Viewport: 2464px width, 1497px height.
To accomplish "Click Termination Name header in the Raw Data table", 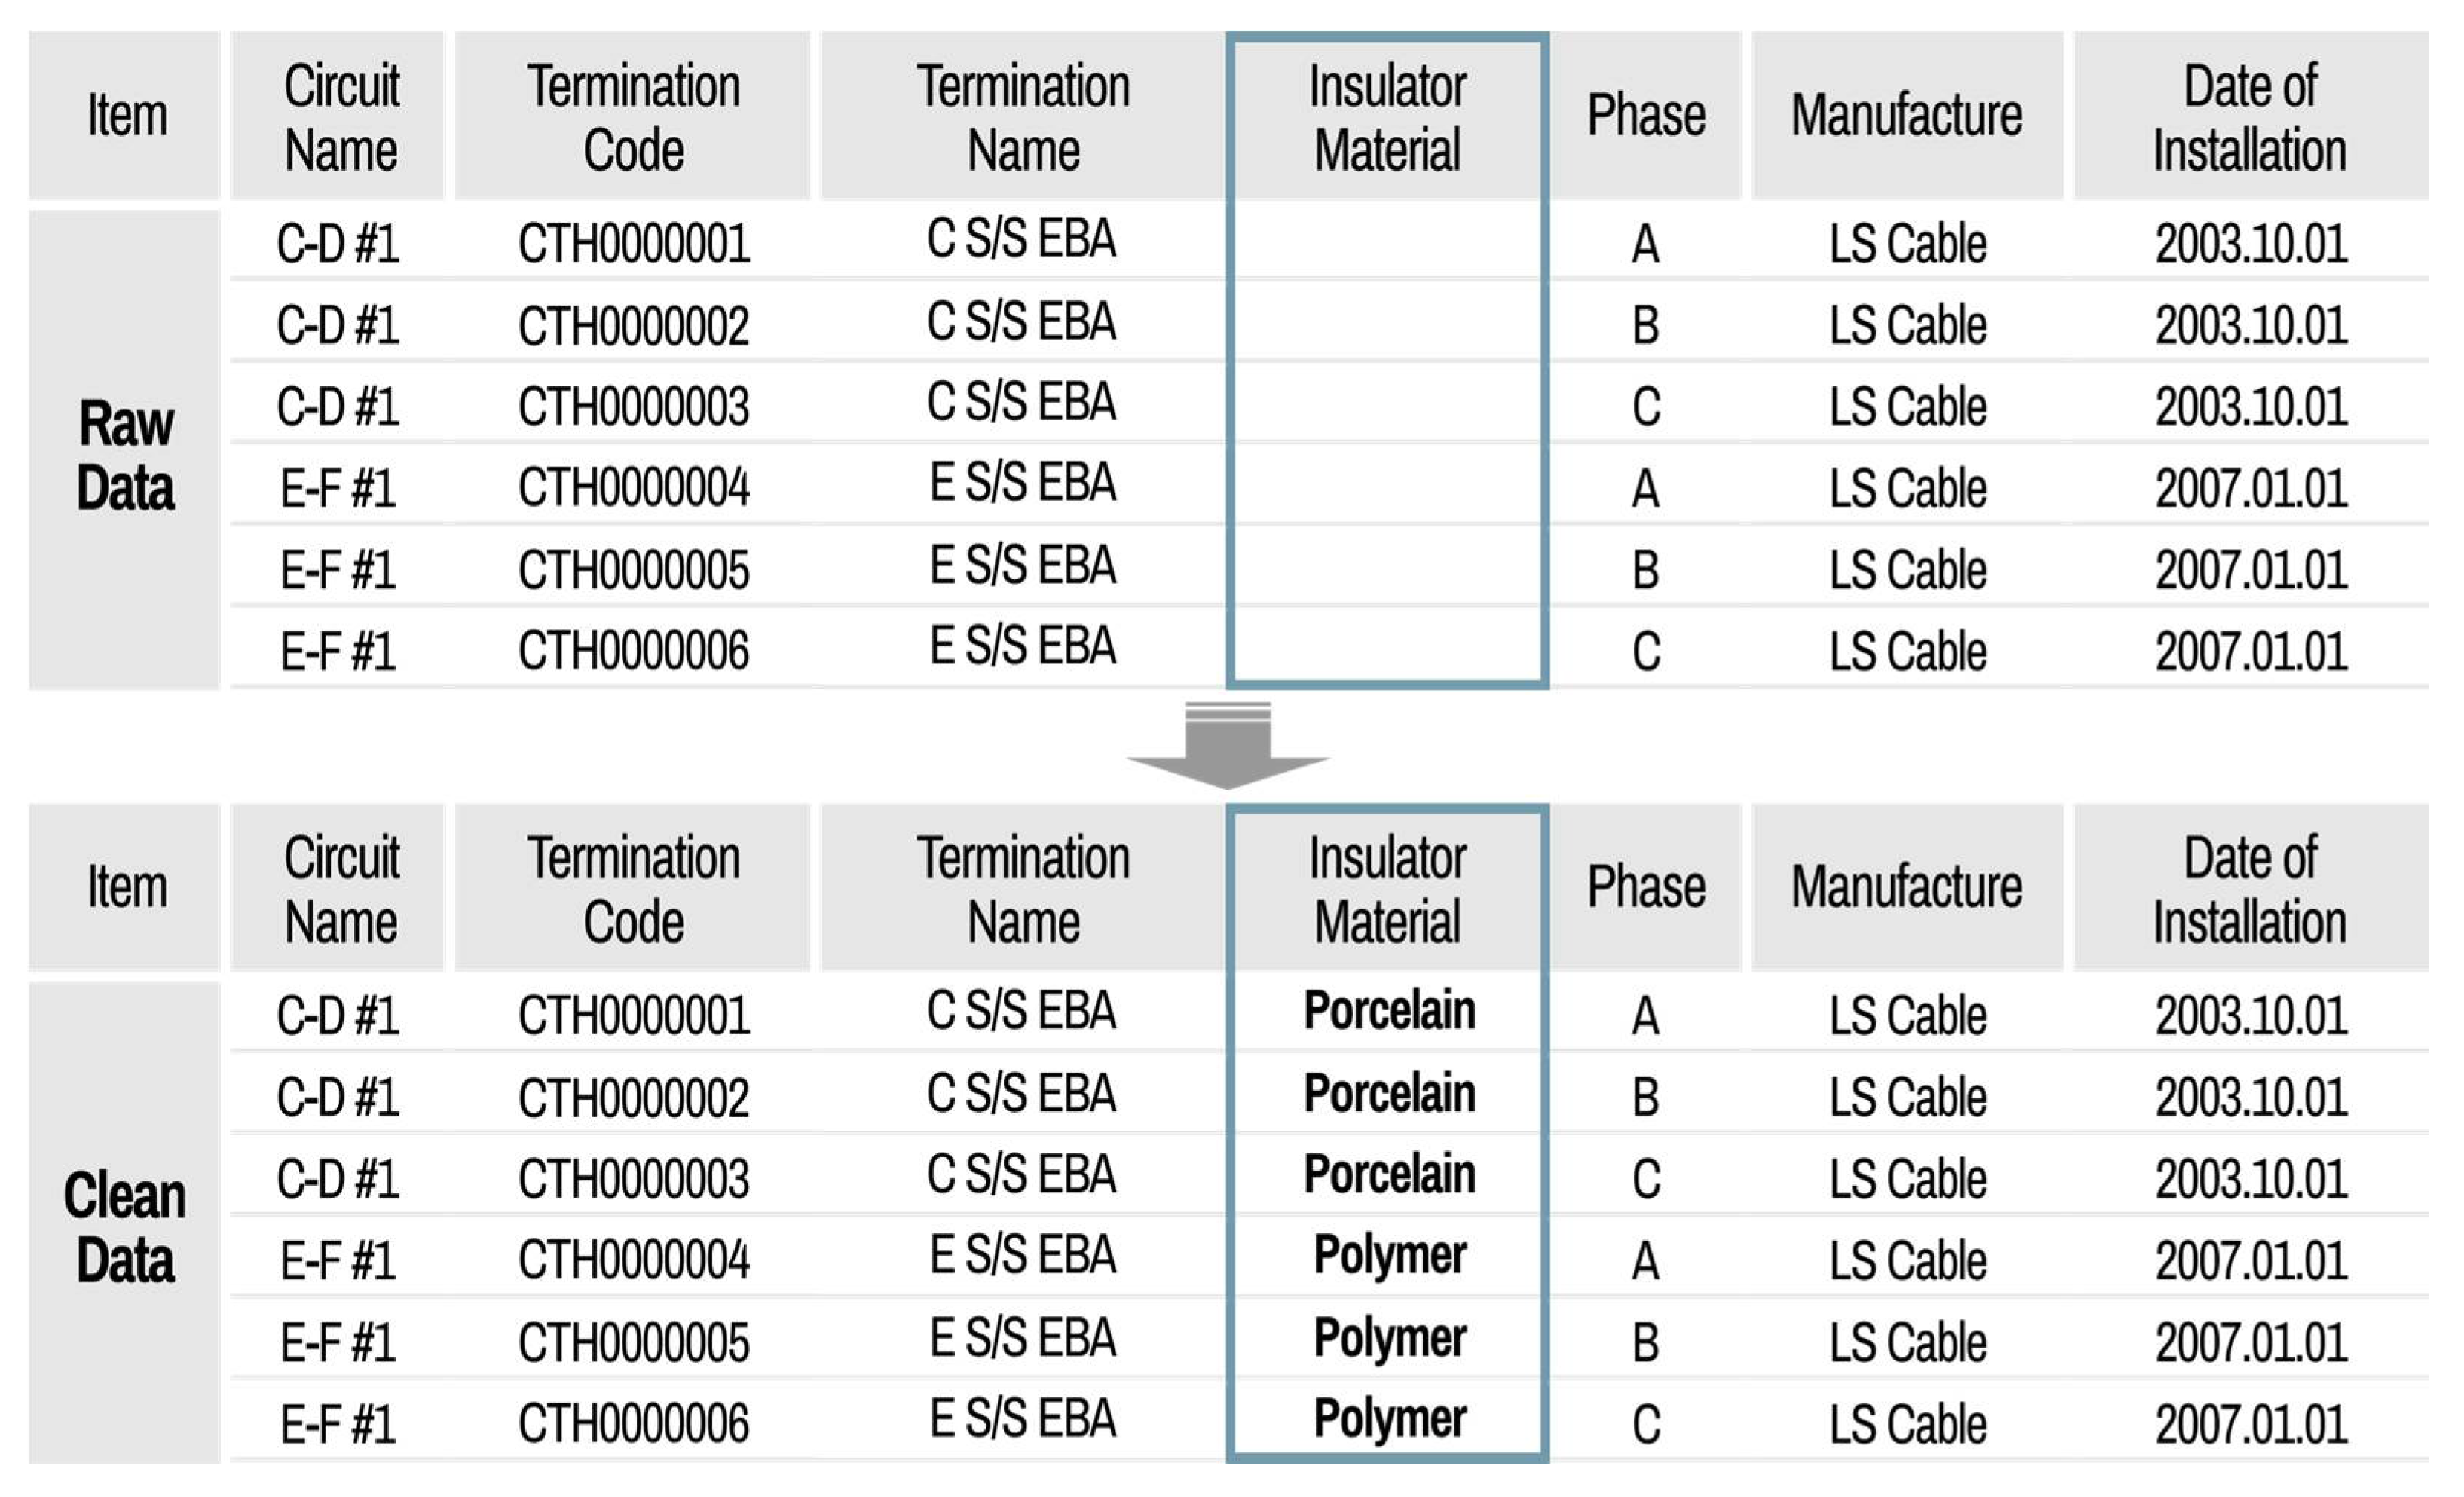I will point(1023,118).
